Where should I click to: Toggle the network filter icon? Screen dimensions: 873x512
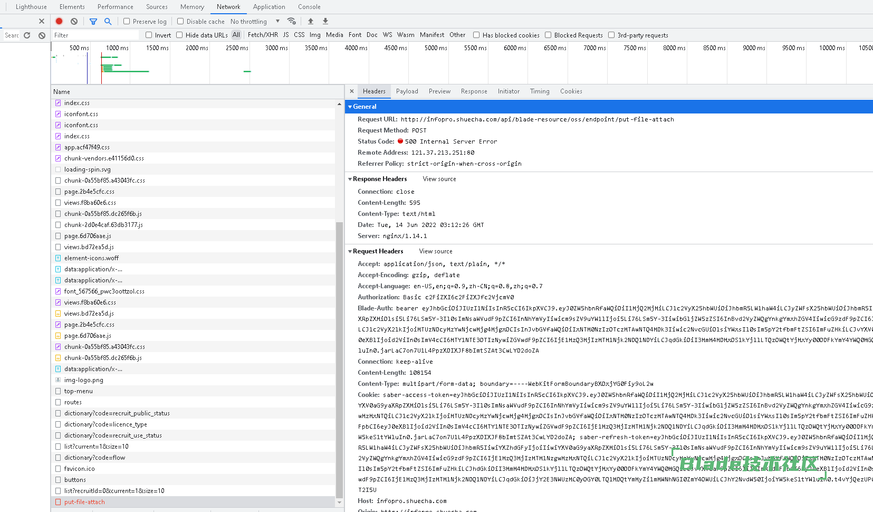coord(93,21)
